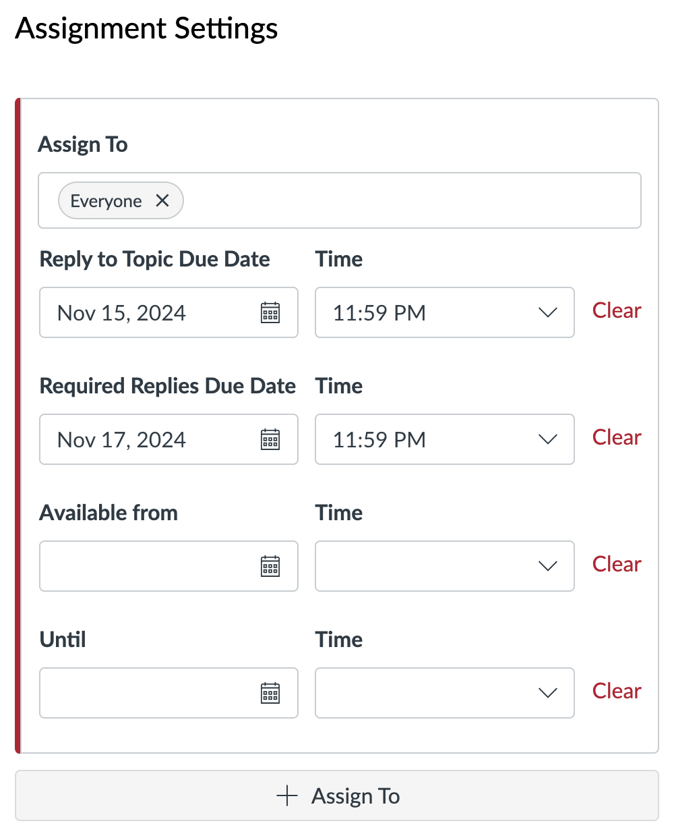Expand the Required Replies time selector
674x838 pixels.
coord(548,439)
